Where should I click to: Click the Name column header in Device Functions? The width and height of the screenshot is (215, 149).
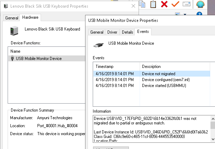[x=47, y=51]
